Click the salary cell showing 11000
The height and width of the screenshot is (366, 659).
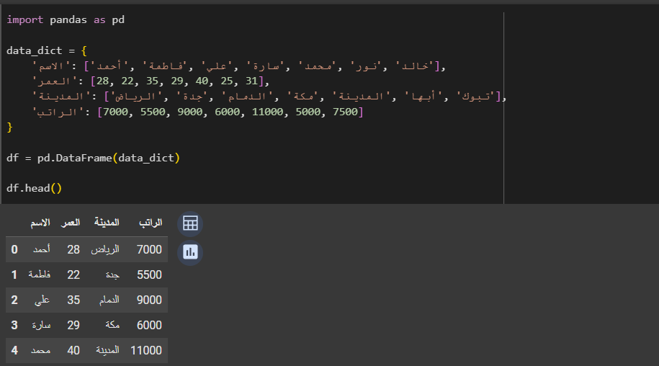tap(146, 350)
